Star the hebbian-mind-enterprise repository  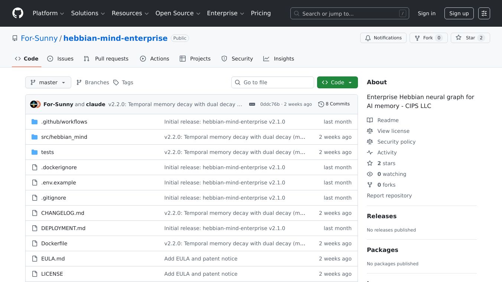[x=470, y=38]
